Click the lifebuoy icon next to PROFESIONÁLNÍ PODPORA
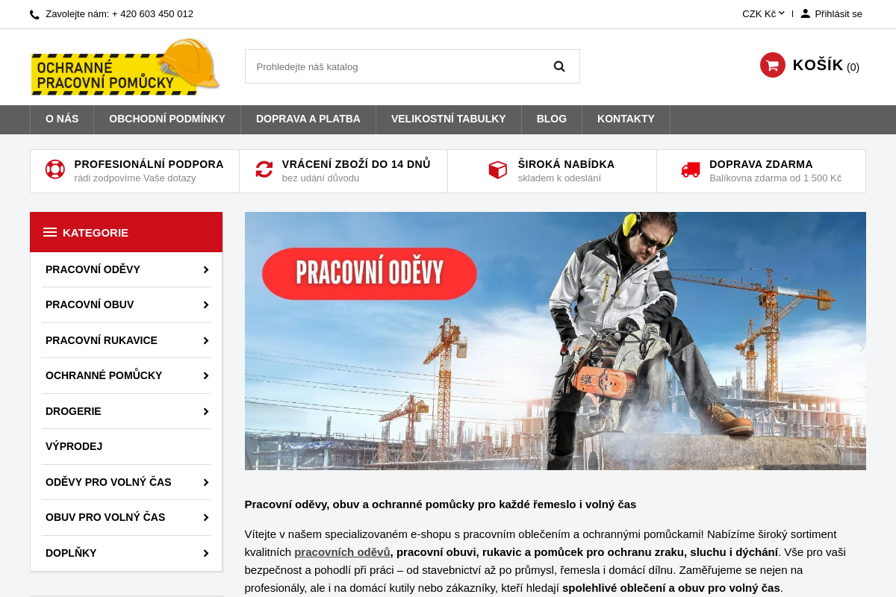 point(55,169)
